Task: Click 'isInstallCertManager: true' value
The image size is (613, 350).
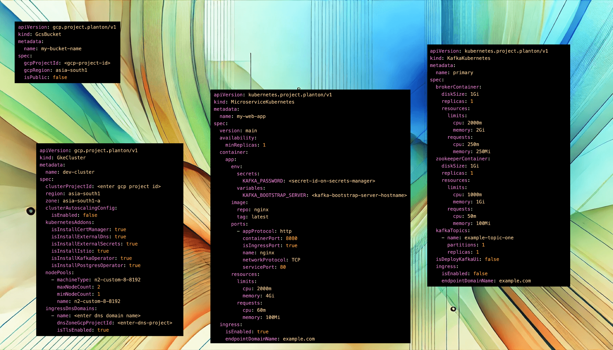Action: [x=120, y=229]
